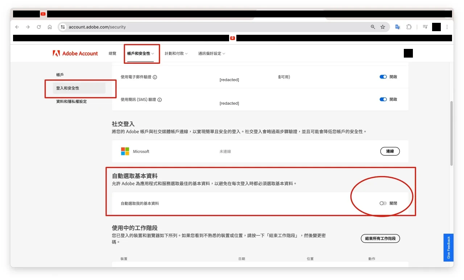Switch to the YouTube tab icon

click(x=43, y=14)
